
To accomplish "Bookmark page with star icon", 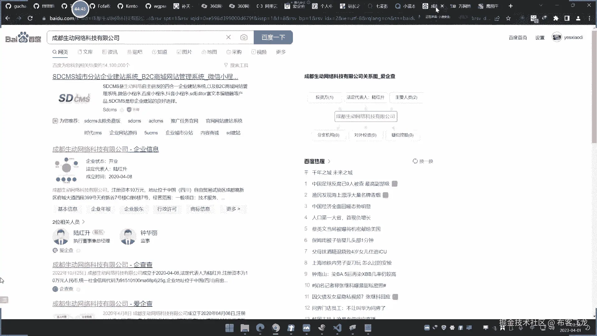I will pyautogui.click(x=508, y=18).
